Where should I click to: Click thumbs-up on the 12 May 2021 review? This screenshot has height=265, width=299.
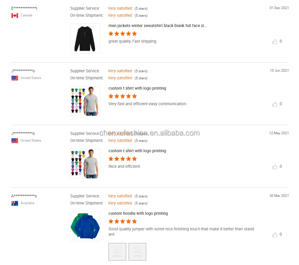click(x=275, y=167)
